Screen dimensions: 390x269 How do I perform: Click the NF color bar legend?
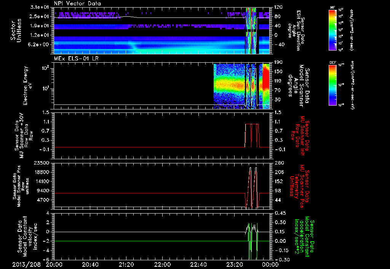[x=332, y=30]
